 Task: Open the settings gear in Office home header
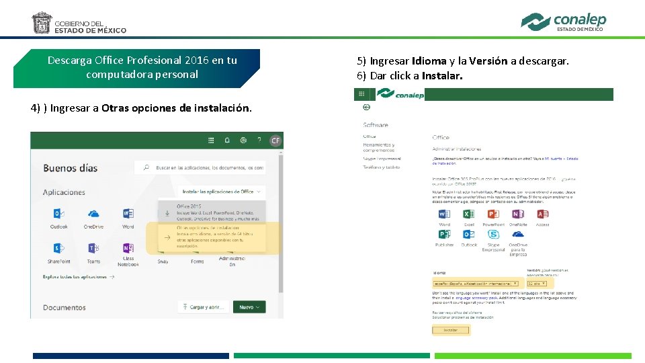[243, 140]
